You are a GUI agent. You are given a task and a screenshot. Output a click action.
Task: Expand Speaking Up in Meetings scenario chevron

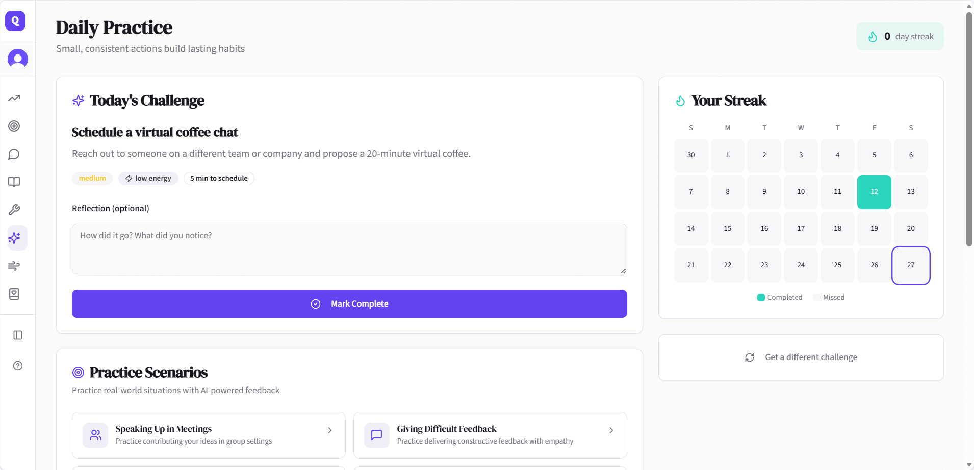pyautogui.click(x=330, y=430)
